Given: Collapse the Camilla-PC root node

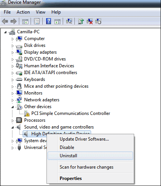Looking at the screenshot, I should point(5,32).
